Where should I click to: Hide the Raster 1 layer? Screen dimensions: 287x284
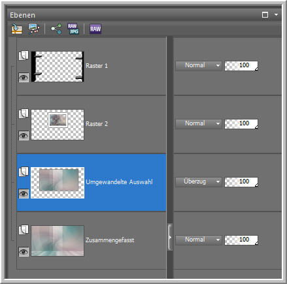pyautogui.click(x=24, y=78)
